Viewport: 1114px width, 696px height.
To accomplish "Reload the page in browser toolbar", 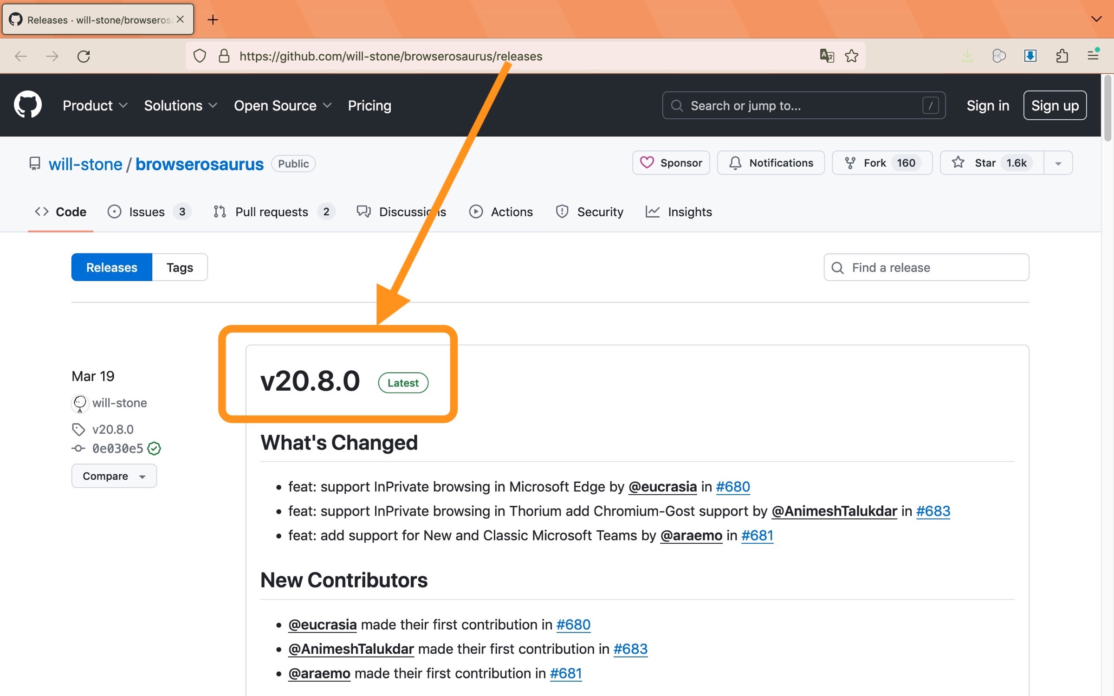I will 84,56.
